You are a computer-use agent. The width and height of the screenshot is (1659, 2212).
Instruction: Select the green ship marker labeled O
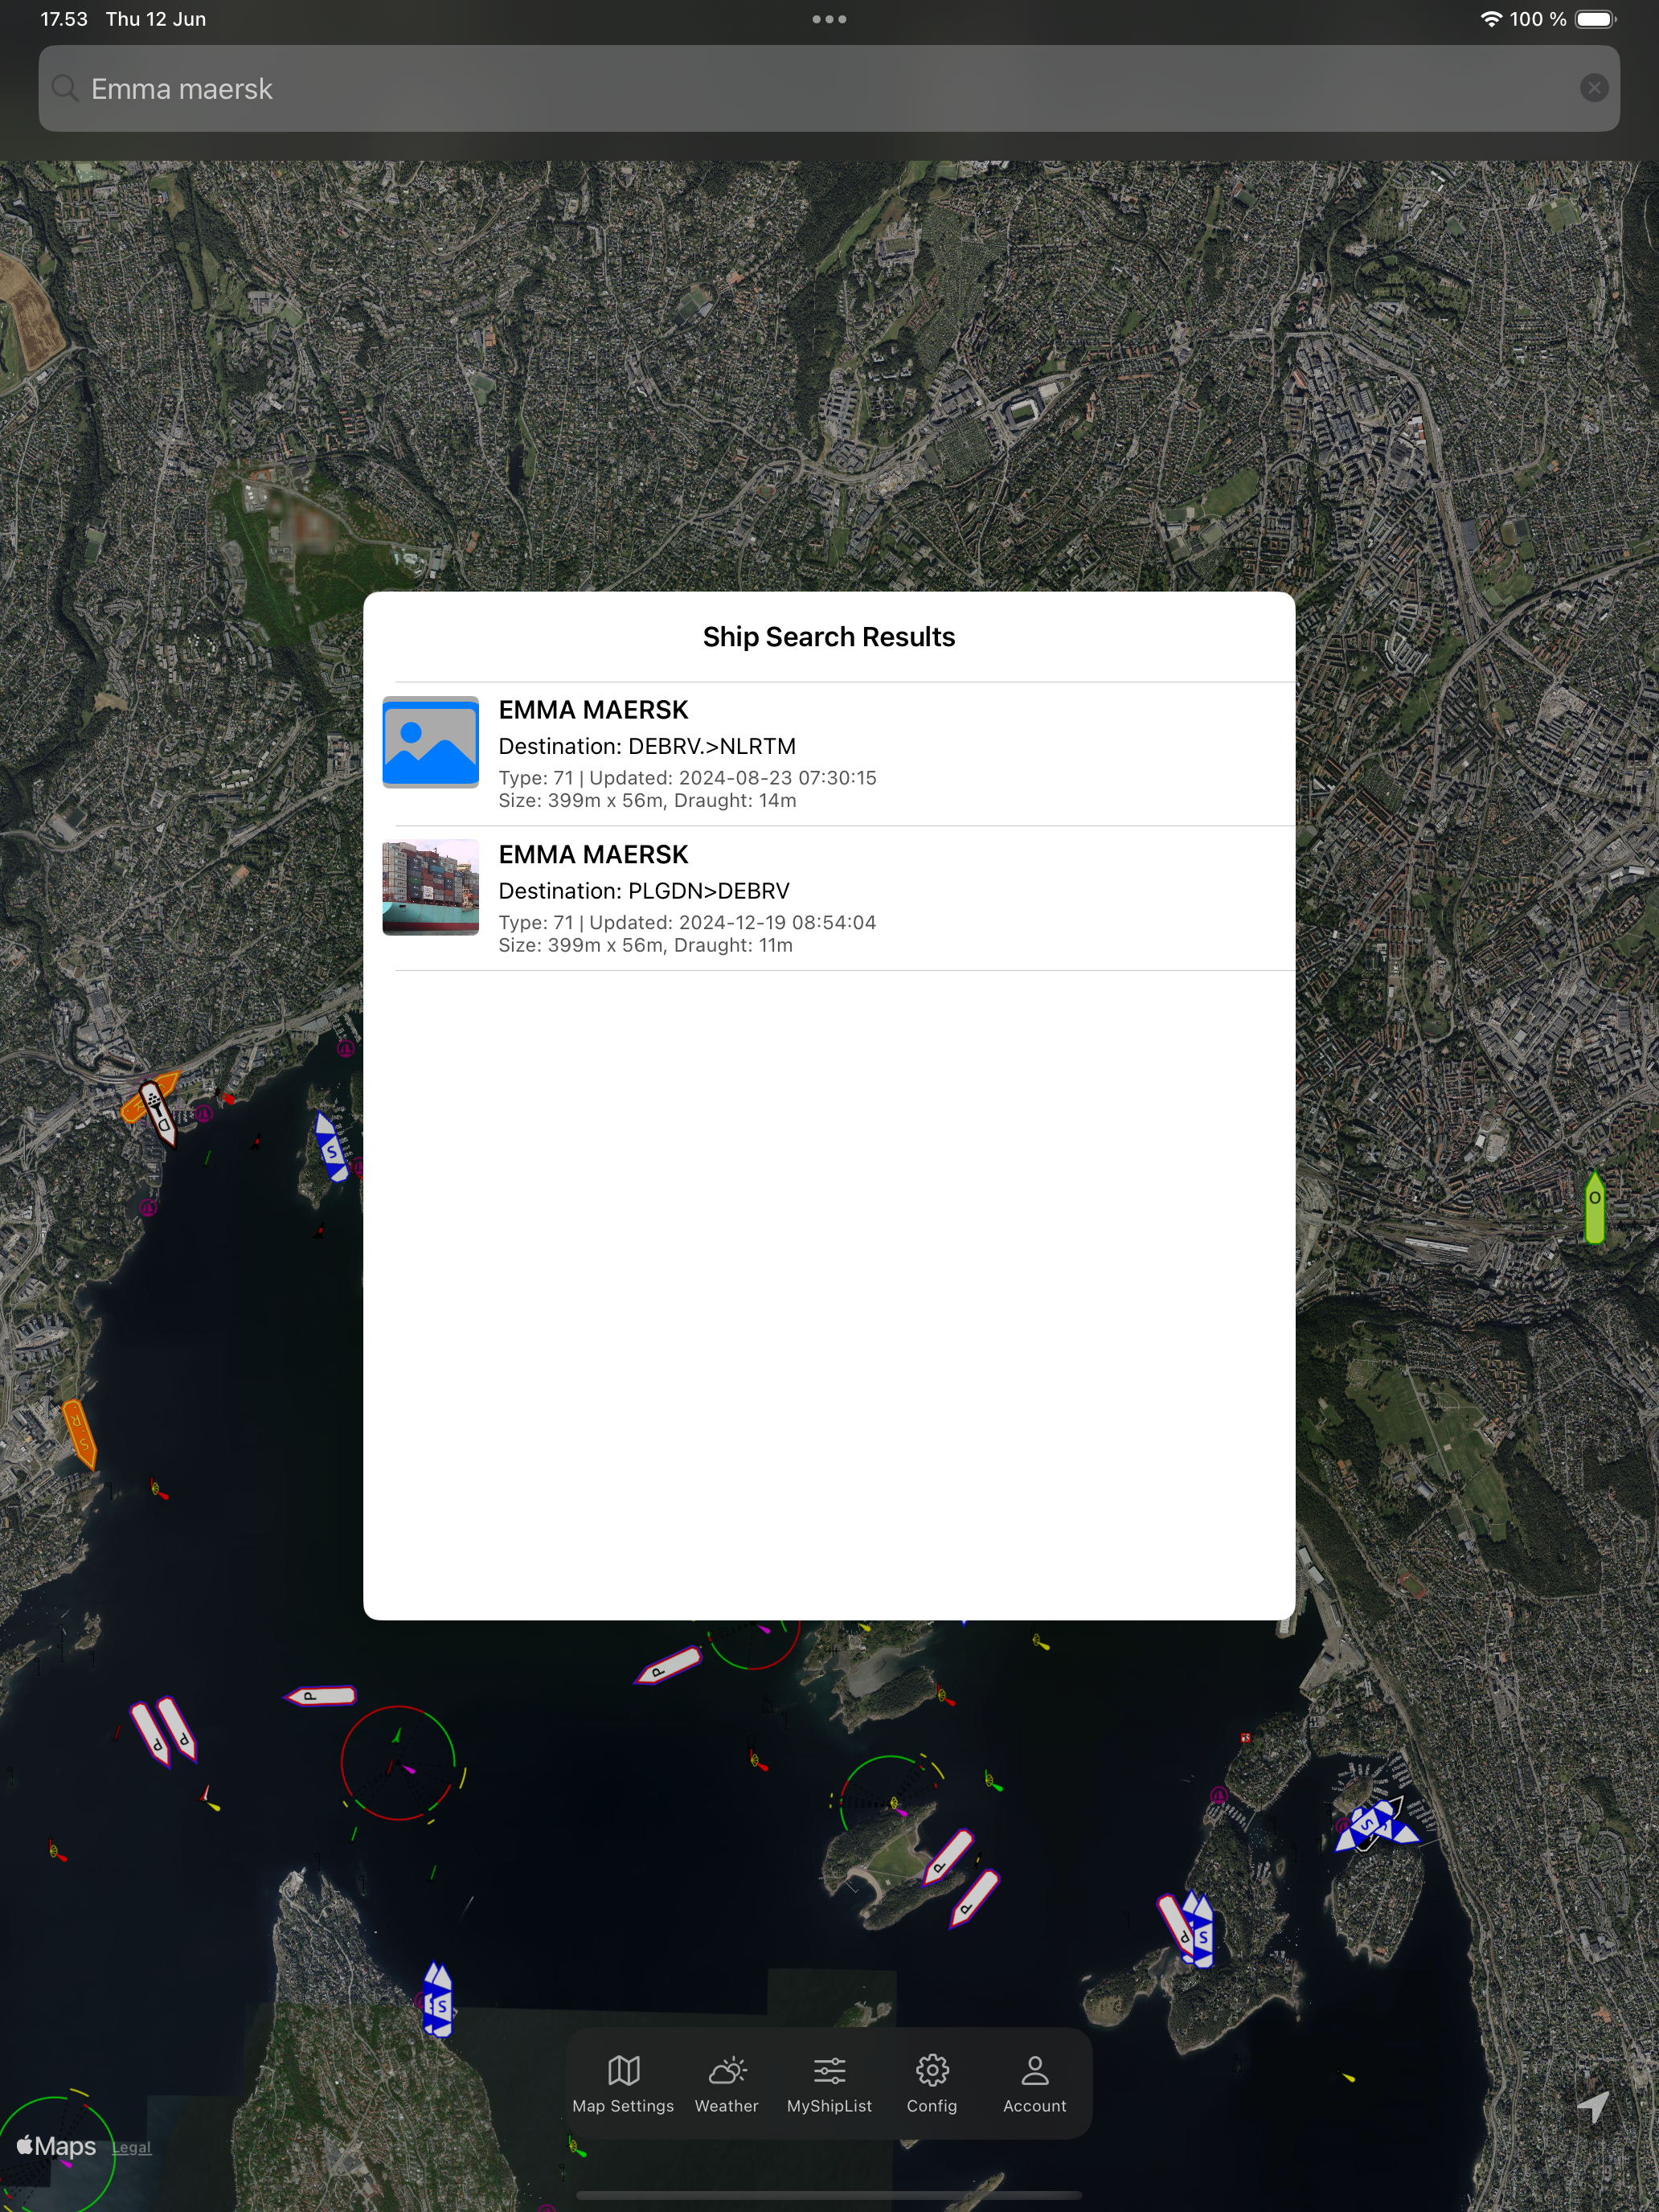coord(1595,1207)
